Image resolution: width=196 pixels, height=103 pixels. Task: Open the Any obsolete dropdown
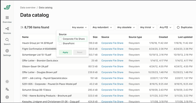pyautogui.click(x=126, y=27)
